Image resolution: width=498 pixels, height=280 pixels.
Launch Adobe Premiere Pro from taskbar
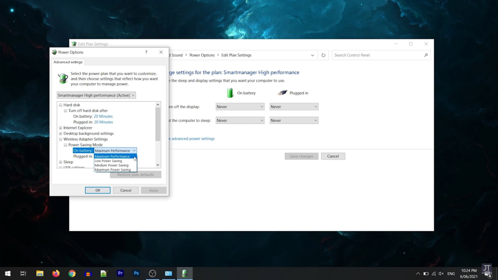[x=120, y=274]
